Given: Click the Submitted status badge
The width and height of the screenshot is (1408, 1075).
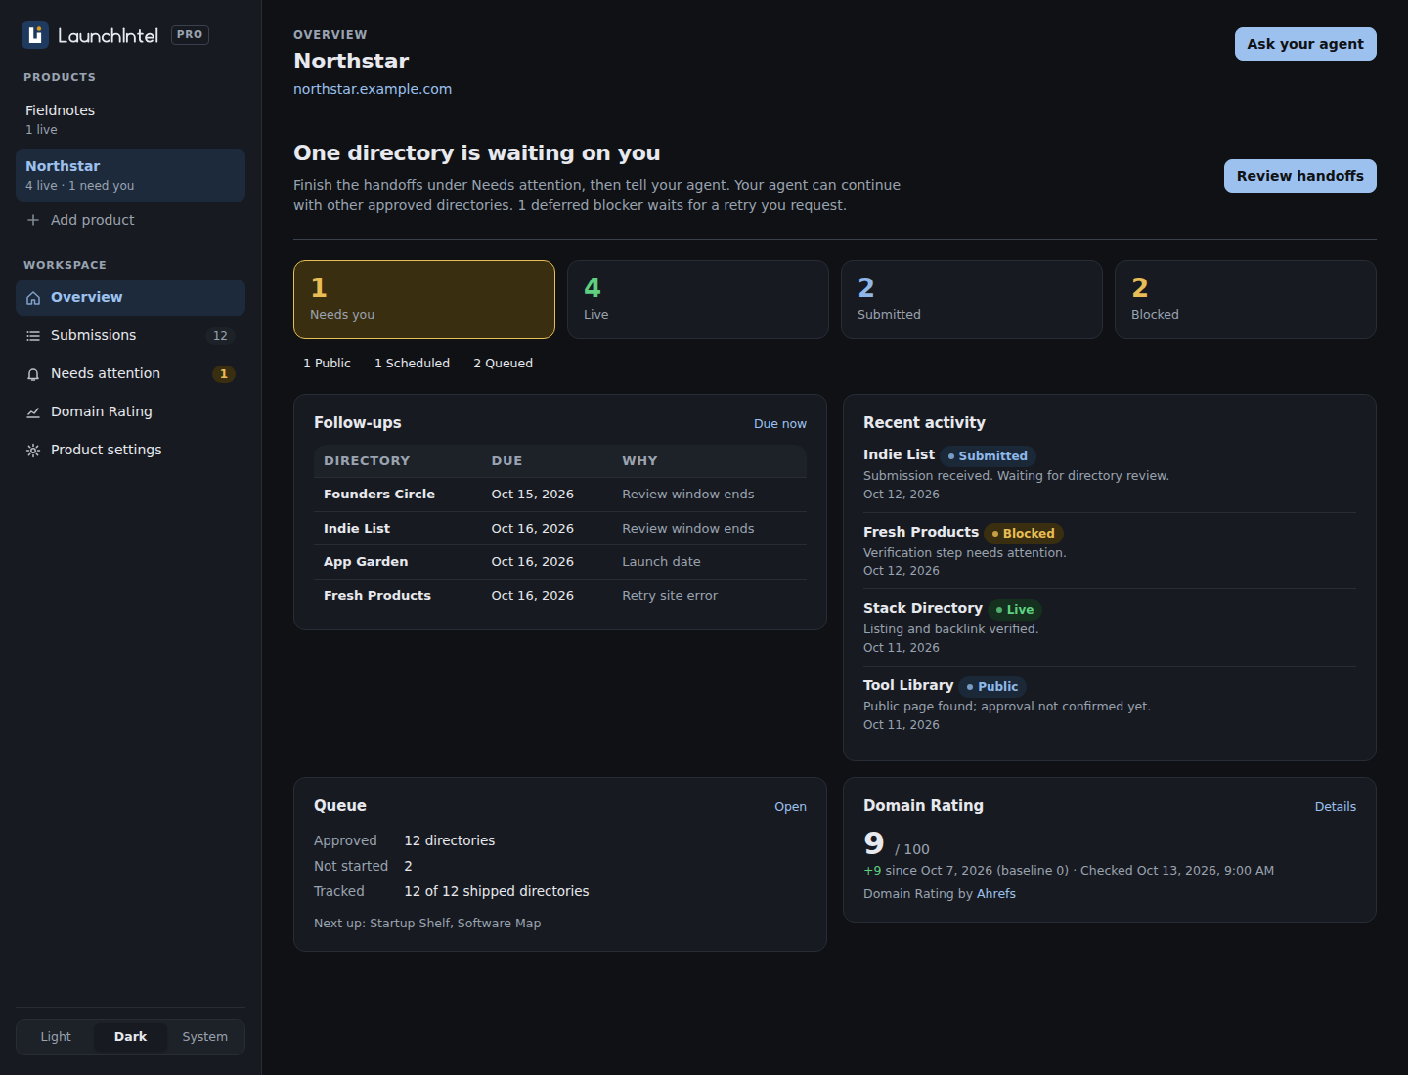Looking at the screenshot, I should click(x=989, y=456).
